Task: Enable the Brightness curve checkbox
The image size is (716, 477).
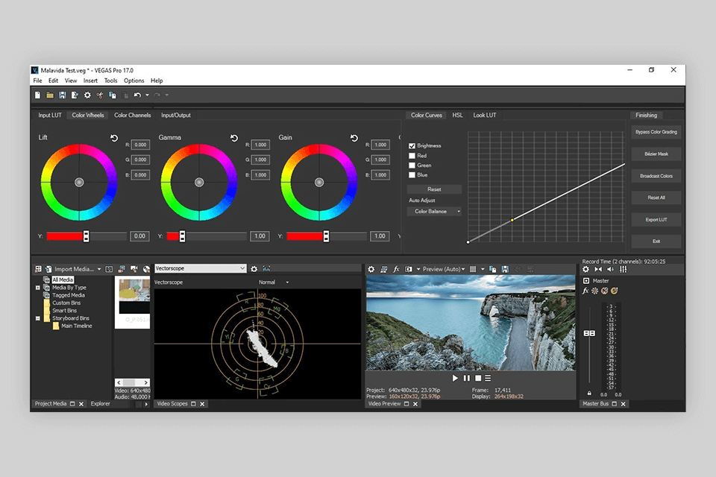Action: click(x=412, y=145)
